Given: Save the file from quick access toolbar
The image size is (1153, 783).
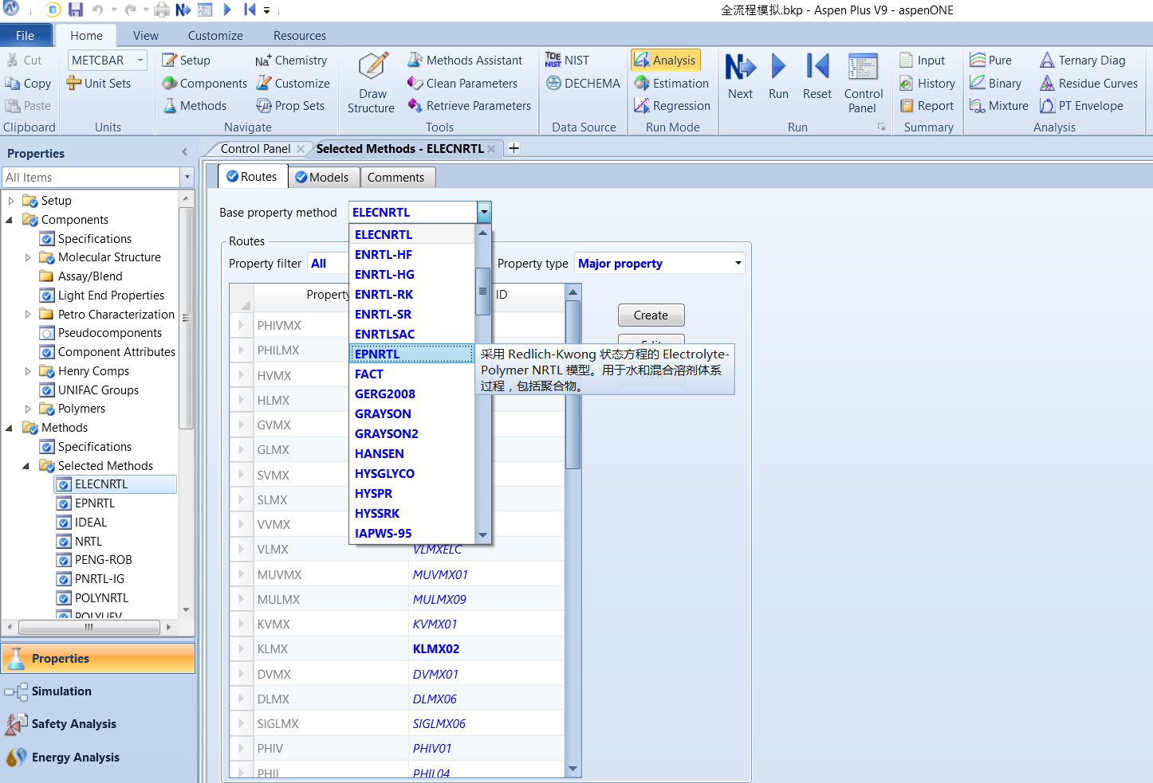Looking at the screenshot, I should point(75,10).
